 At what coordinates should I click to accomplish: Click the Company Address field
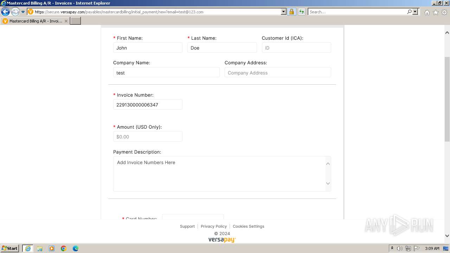278,73
